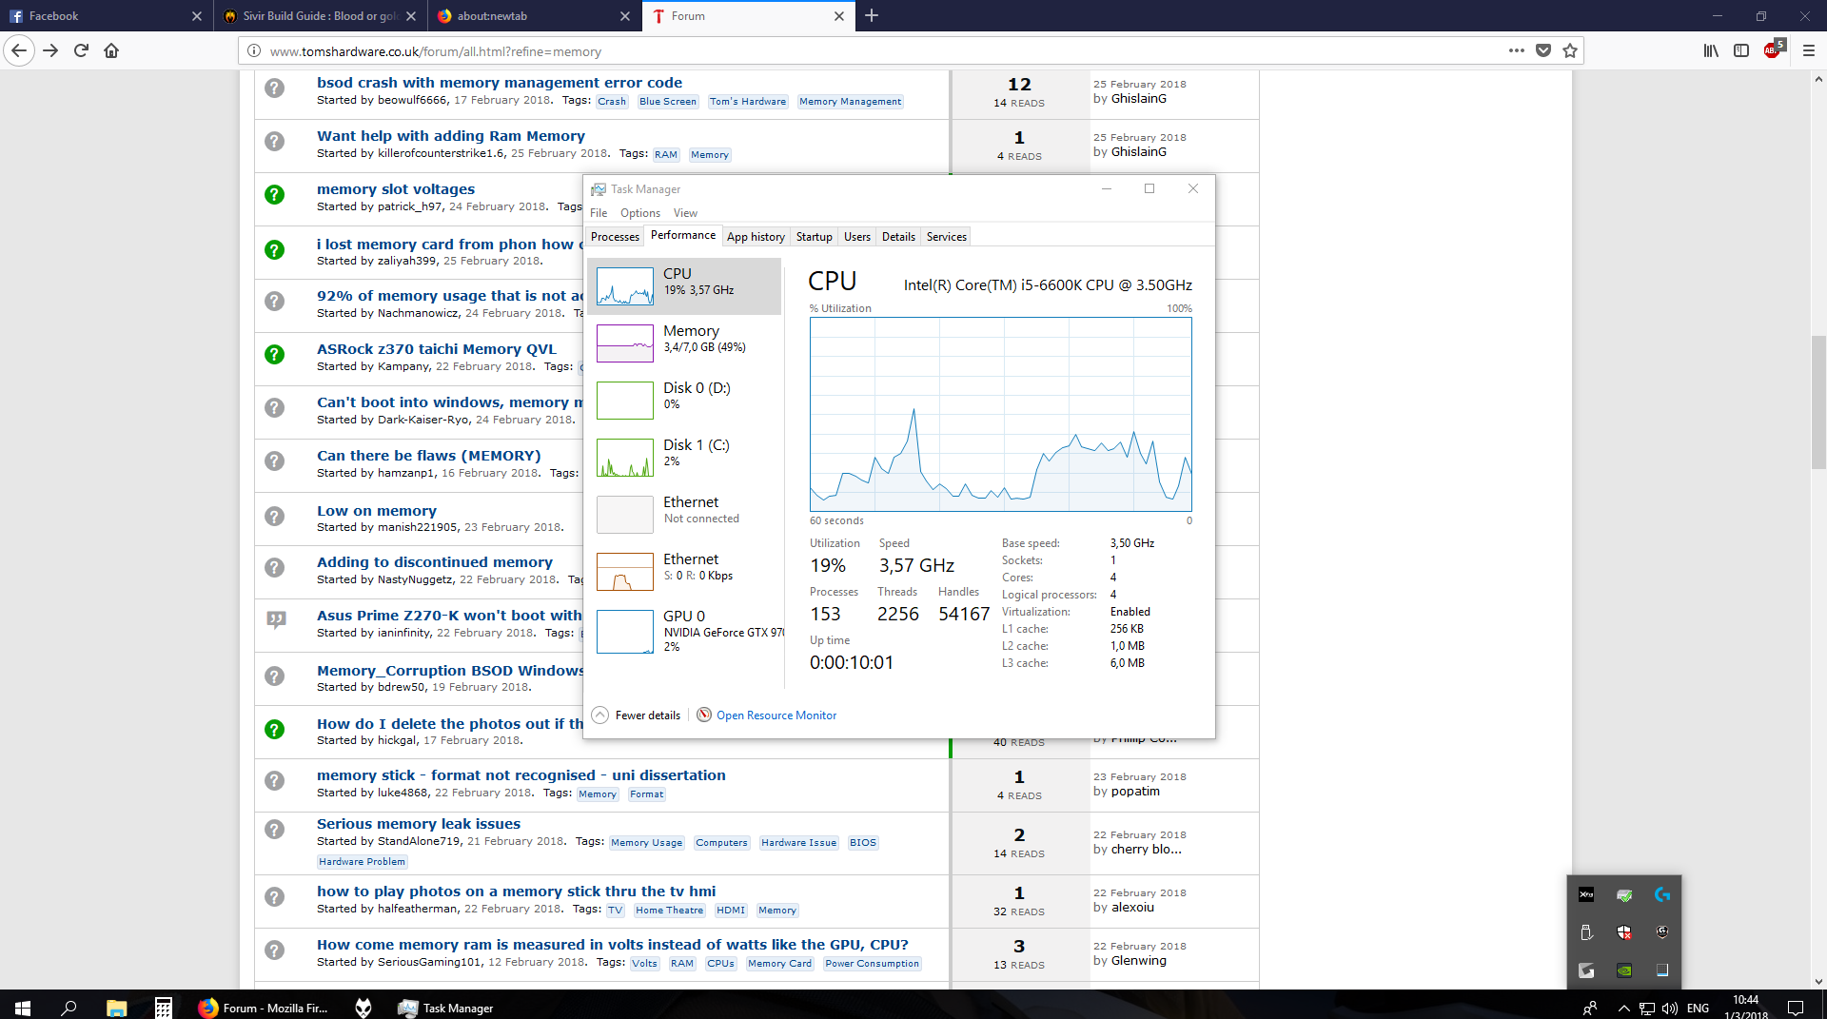Switch to the Processes tab

click(x=615, y=237)
